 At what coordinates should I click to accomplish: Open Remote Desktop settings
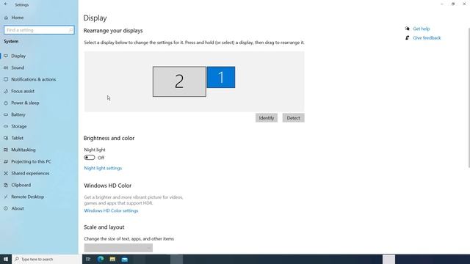(x=28, y=197)
